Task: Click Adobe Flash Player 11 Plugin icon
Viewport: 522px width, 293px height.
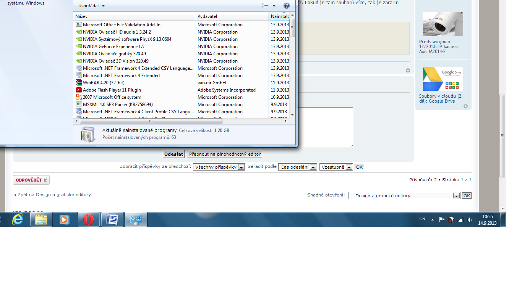Action: click(x=79, y=90)
